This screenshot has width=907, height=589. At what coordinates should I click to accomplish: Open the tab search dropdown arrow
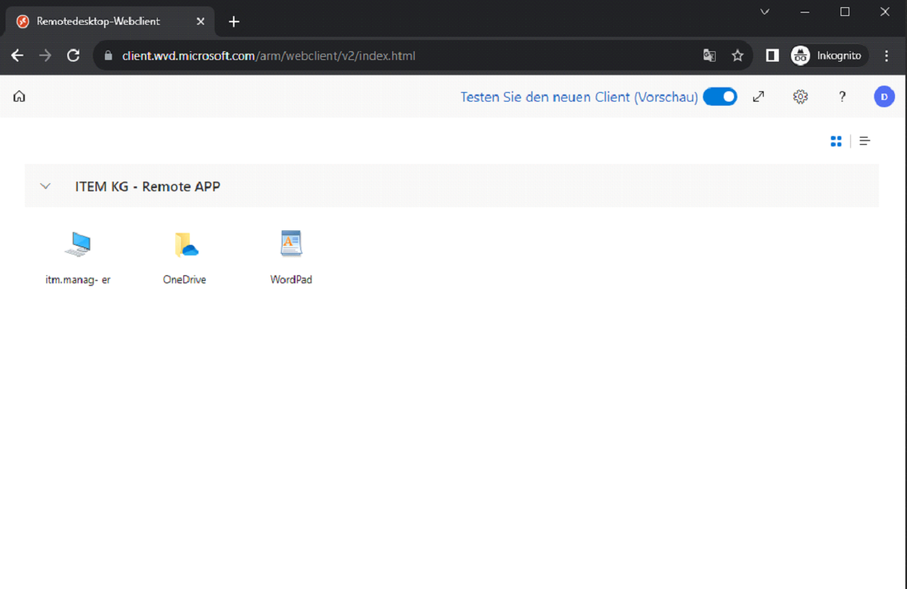click(765, 11)
